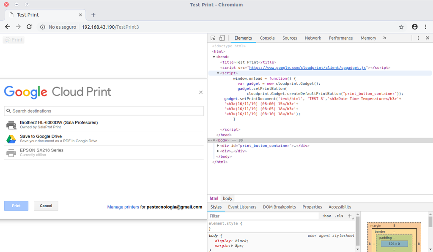Switch to the Elements tab
This screenshot has width=433, height=252.
pyautogui.click(x=243, y=38)
